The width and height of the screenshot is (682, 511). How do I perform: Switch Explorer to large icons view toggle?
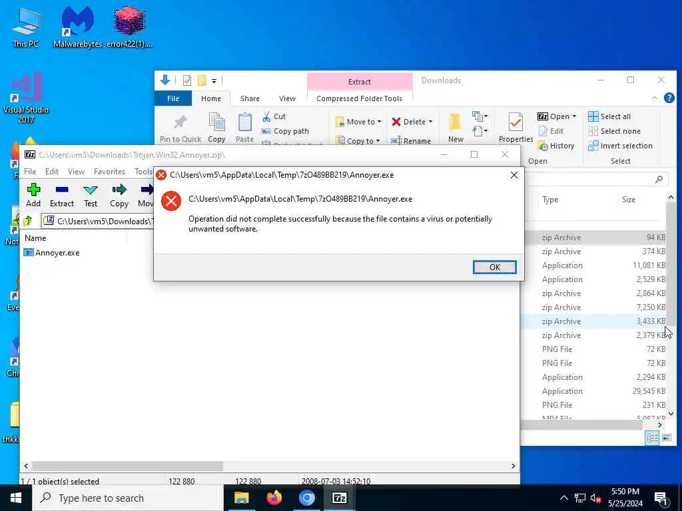tap(666, 438)
